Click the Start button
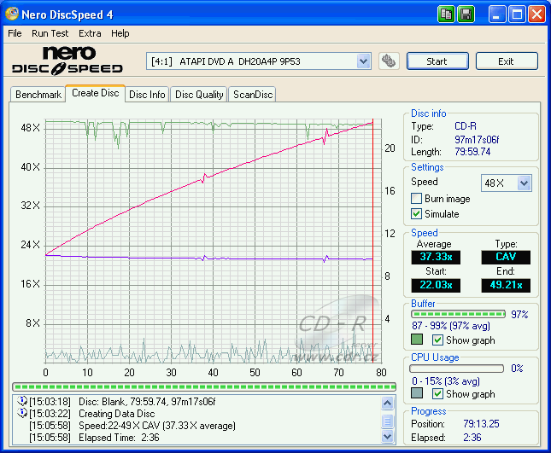 point(437,61)
